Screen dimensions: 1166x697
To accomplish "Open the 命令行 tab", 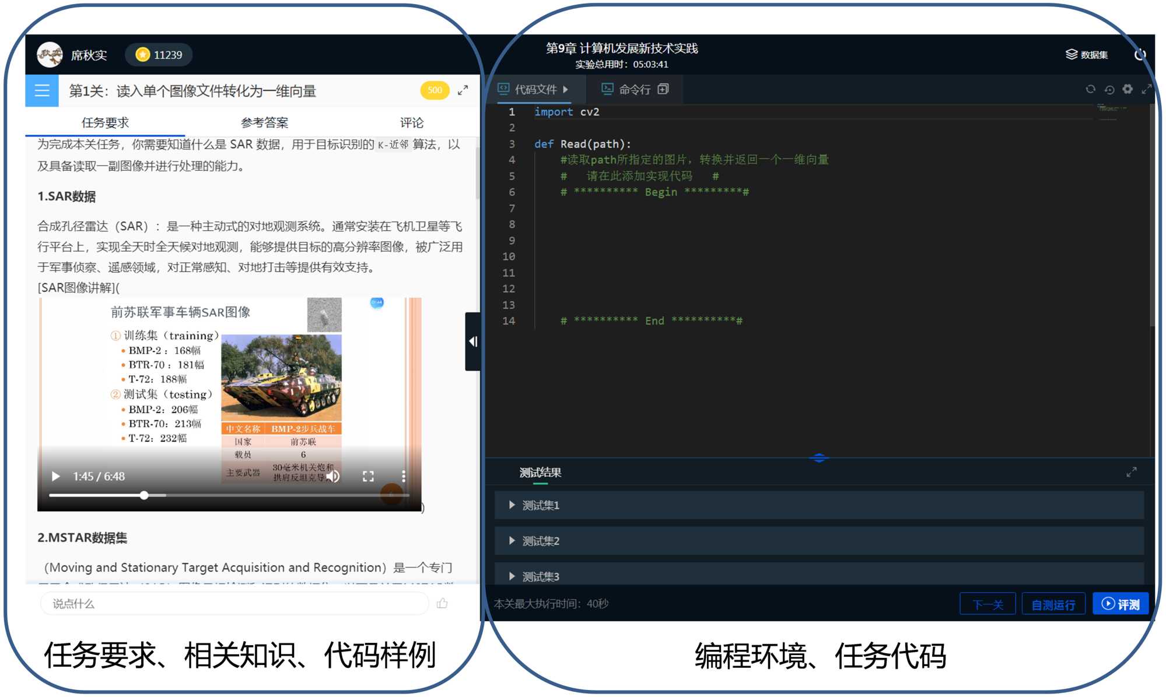I will [x=634, y=89].
